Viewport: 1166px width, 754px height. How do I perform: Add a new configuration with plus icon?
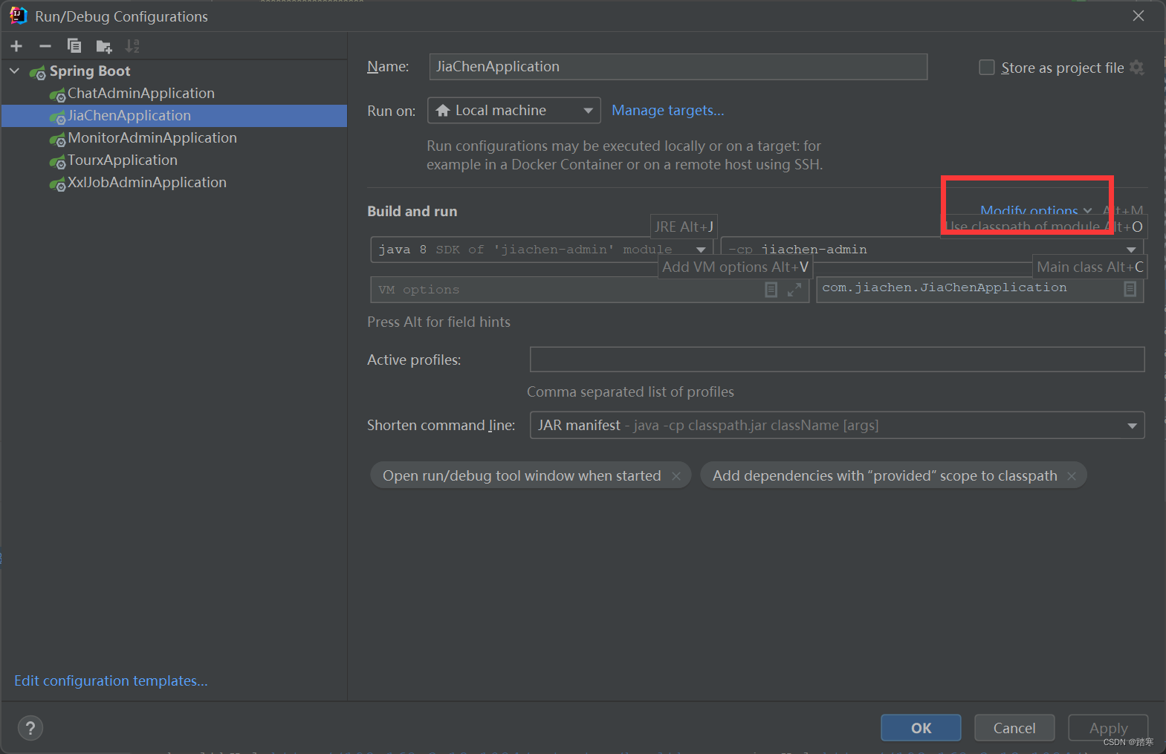(16, 46)
